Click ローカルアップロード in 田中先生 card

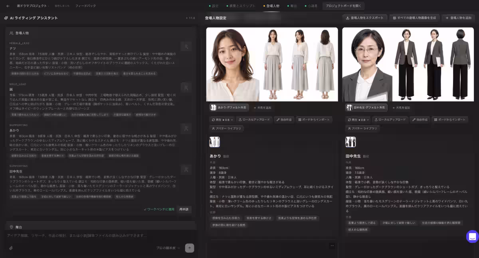coord(390,119)
